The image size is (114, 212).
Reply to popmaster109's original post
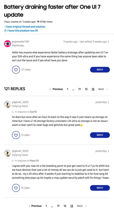tap(100, 70)
